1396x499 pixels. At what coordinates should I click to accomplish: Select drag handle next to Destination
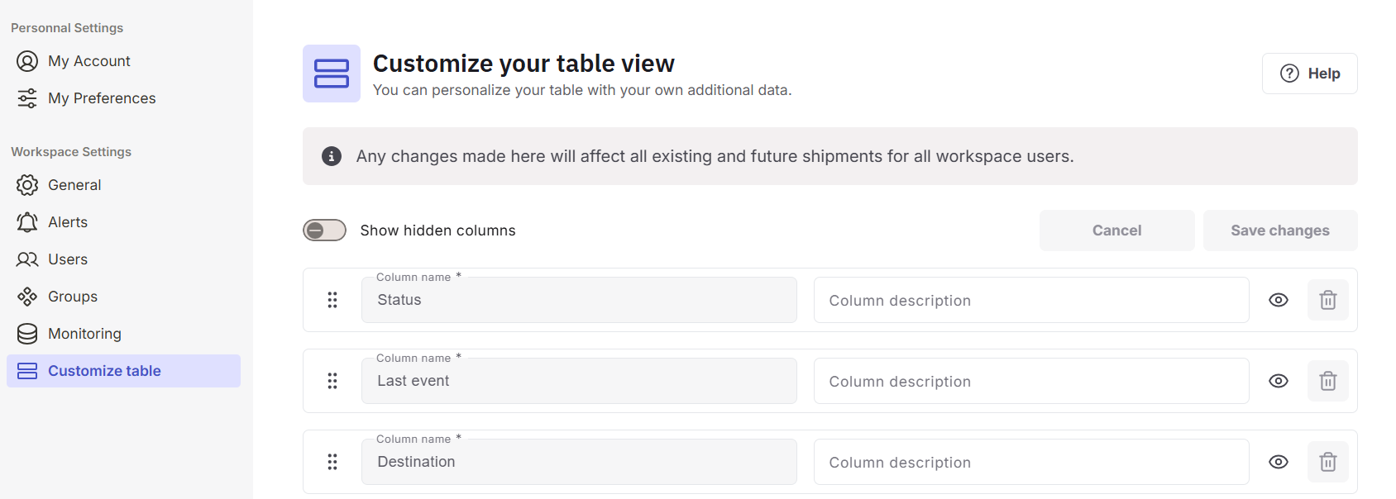pos(332,462)
